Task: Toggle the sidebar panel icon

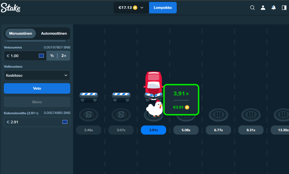Action: click(284, 7)
